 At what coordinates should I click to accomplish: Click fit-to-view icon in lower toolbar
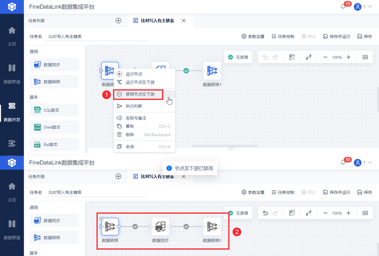tap(292, 213)
